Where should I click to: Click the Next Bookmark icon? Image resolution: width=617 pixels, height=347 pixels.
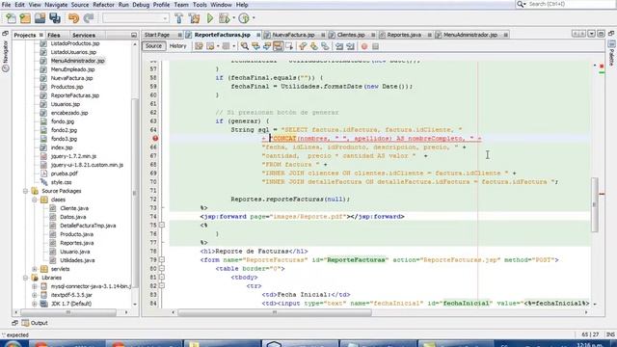pyautogui.click(x=313, y=46)
